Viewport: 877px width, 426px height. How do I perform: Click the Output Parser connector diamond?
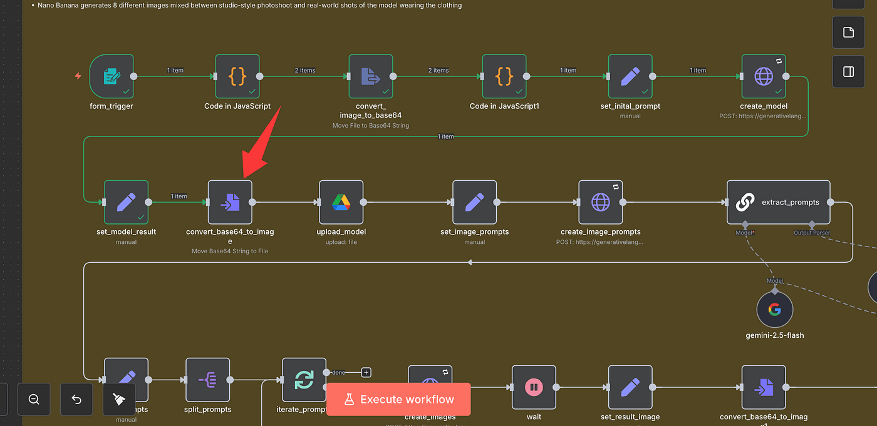click(x=812, y=224)
